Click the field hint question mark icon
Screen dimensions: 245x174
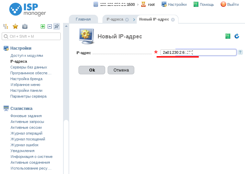(x=240, y=52)
